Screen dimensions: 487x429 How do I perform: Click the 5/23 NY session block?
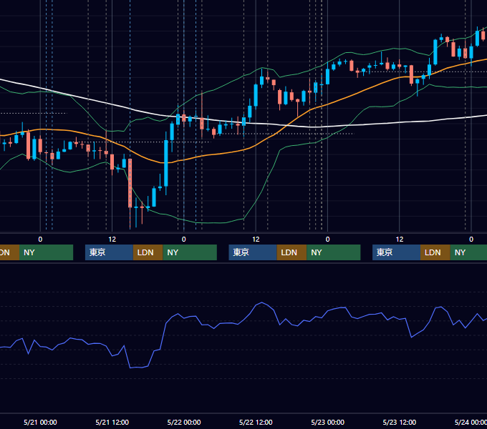[x=468, y=252]
